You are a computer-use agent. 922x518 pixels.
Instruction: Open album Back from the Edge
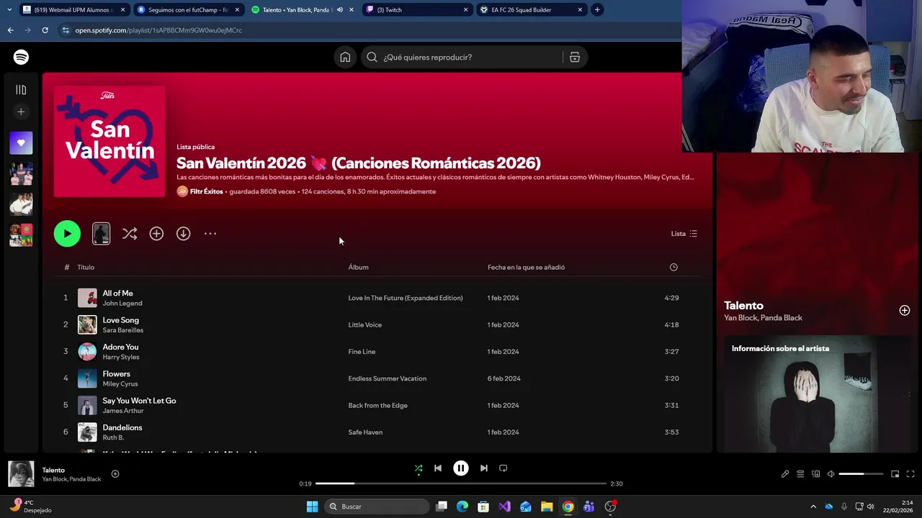[x=378, y=405]
